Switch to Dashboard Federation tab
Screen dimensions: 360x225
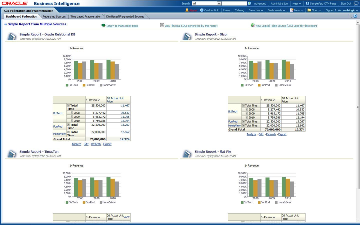click(21, 16)
